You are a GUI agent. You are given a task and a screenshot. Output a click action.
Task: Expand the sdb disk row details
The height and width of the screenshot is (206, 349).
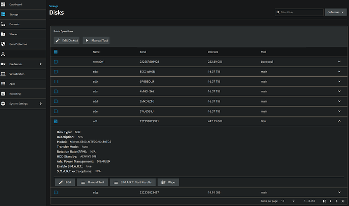(339, 81)
